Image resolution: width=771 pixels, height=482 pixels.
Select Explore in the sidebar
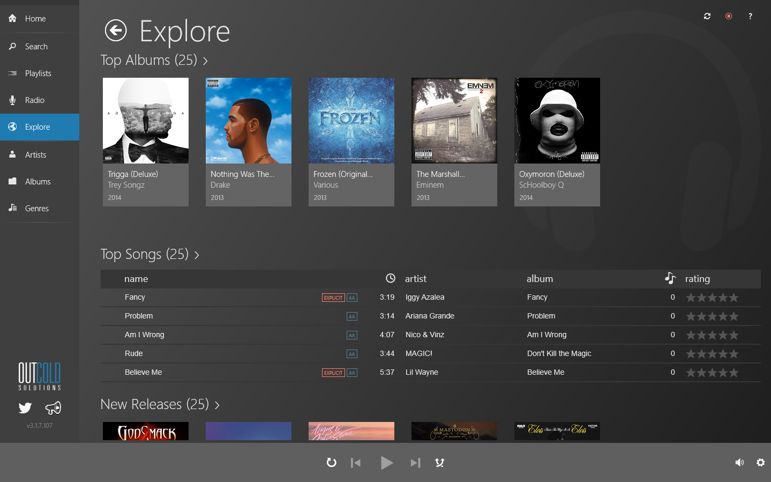coord(40,127)
